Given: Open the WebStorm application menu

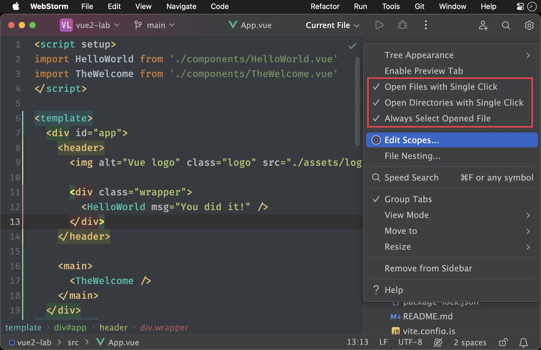Looking at the screenshot, I should [49, 6].
